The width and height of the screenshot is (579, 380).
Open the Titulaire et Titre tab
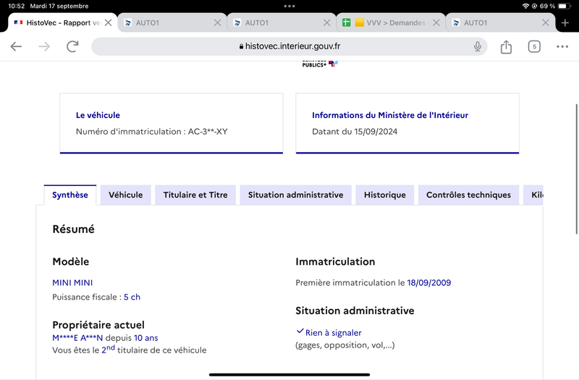[x=195, y=195]
